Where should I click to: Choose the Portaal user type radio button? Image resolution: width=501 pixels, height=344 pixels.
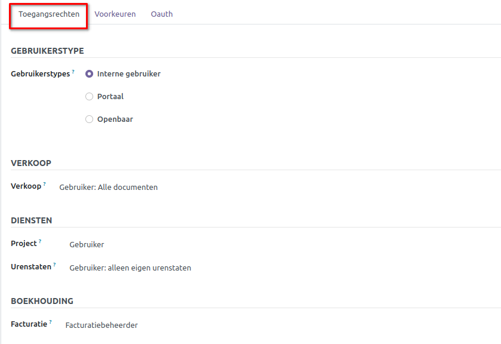[x=90, y=97]
